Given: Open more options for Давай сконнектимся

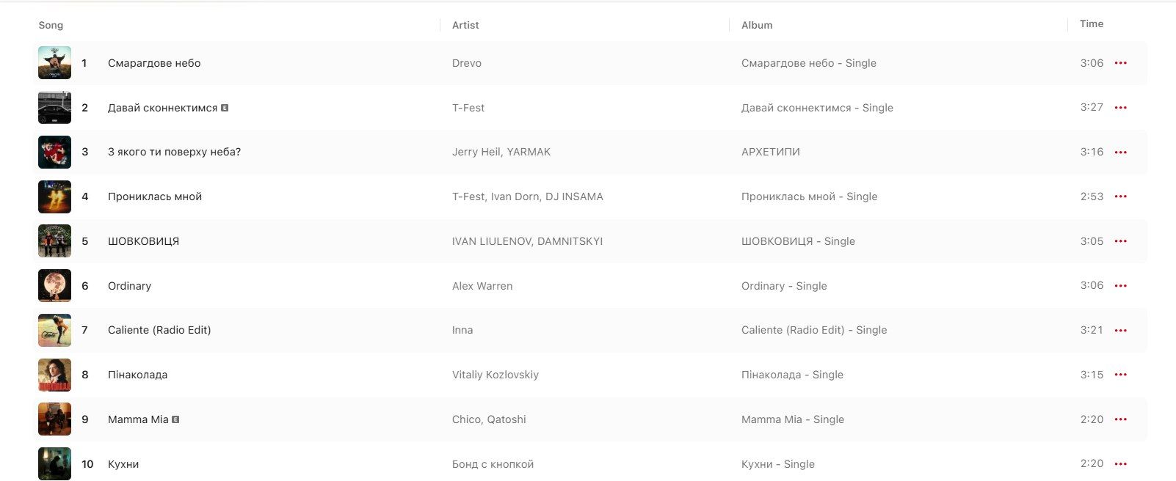Looking at the screenshot, I should (x=1120, y=108).
